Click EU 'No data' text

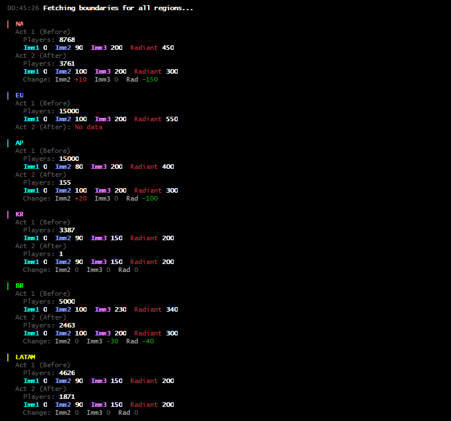(89, 127)
